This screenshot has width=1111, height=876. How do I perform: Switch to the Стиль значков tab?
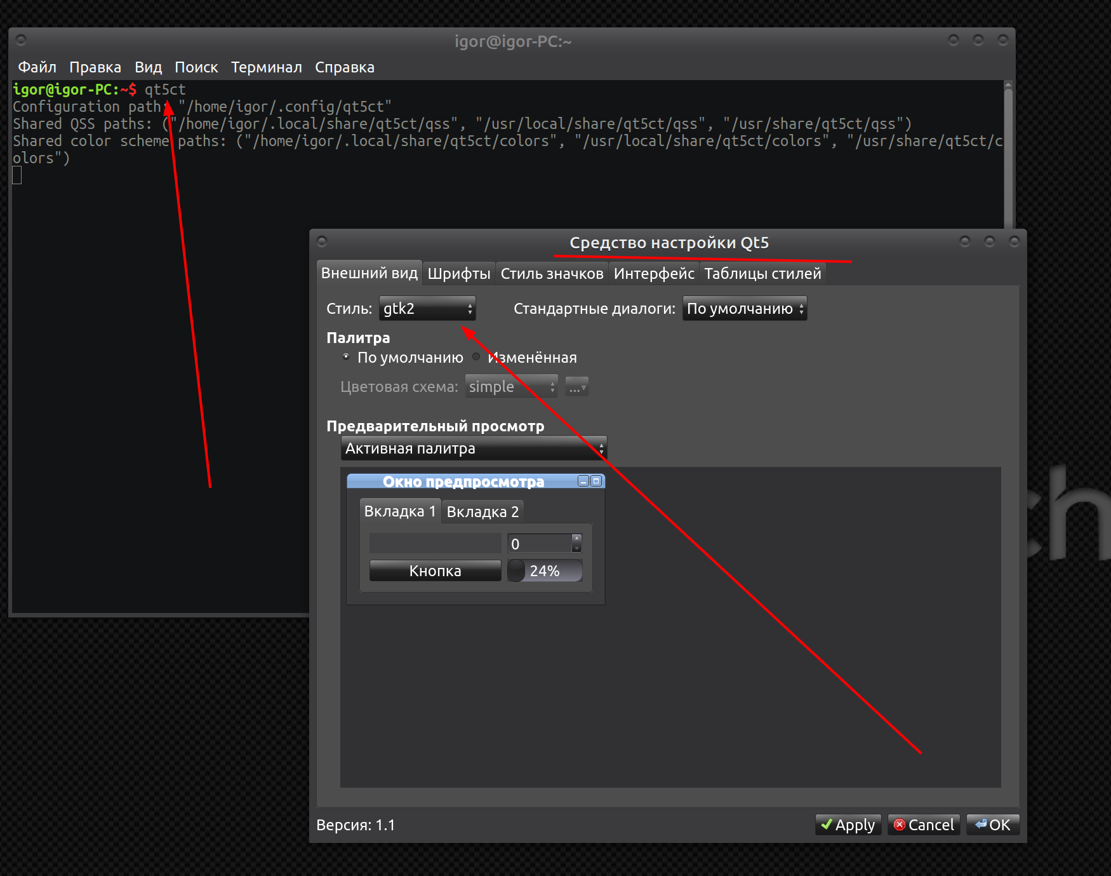point(552,274)
